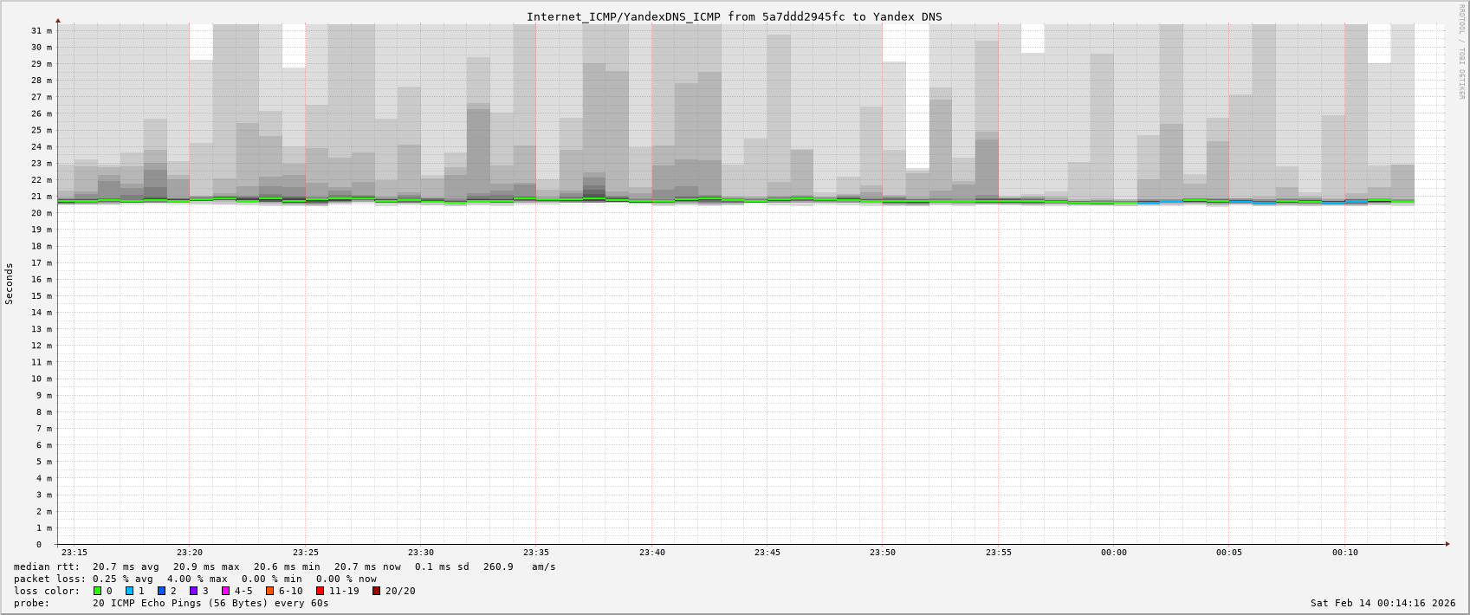Click the 23:45 time axis label
Viewport: 1470px width, 615px height.
coord(767,553)
